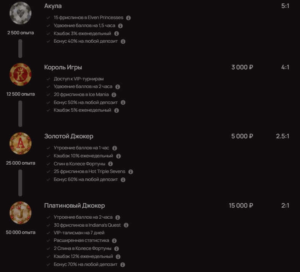Show info about Расширенная статистика

click(x=114, y=241)
